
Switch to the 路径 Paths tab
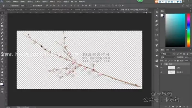[x=173, y=50]
